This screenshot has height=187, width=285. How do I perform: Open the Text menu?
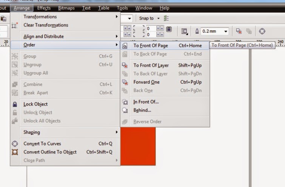(86, 8)
